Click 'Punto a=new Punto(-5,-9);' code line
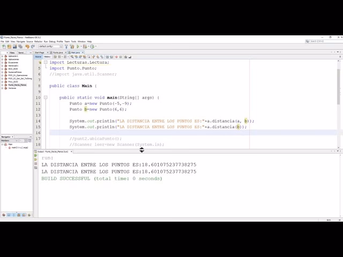The width and height of the screenshot is (343, 257). (x=101, y=103)
